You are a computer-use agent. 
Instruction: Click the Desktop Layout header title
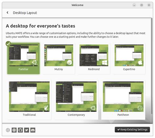pos(25,13)
